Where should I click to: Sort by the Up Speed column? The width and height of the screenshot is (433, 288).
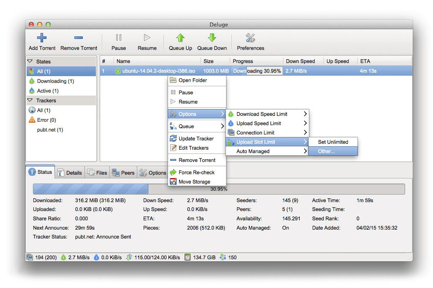coord(340,61)
